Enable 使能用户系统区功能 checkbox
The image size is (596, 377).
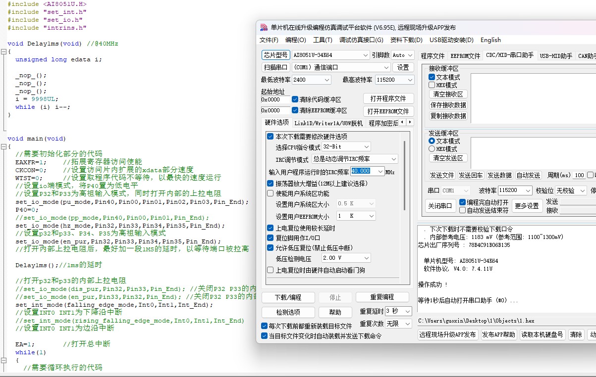pos(271,193)
